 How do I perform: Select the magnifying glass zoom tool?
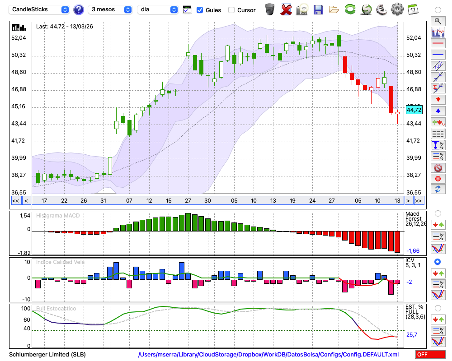(x=438, y=21)
